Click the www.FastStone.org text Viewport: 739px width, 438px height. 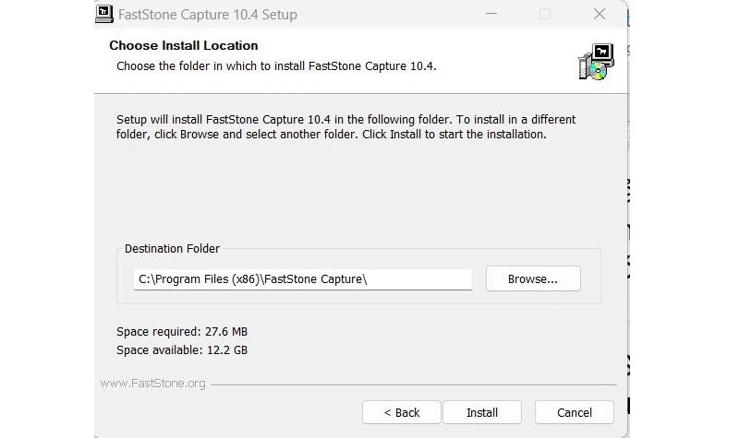point(152,383)
